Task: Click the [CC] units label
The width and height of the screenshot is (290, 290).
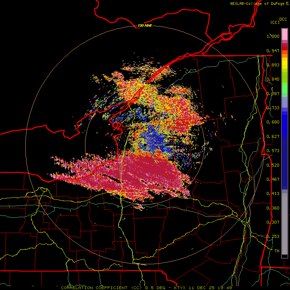Action: [275, 22]
